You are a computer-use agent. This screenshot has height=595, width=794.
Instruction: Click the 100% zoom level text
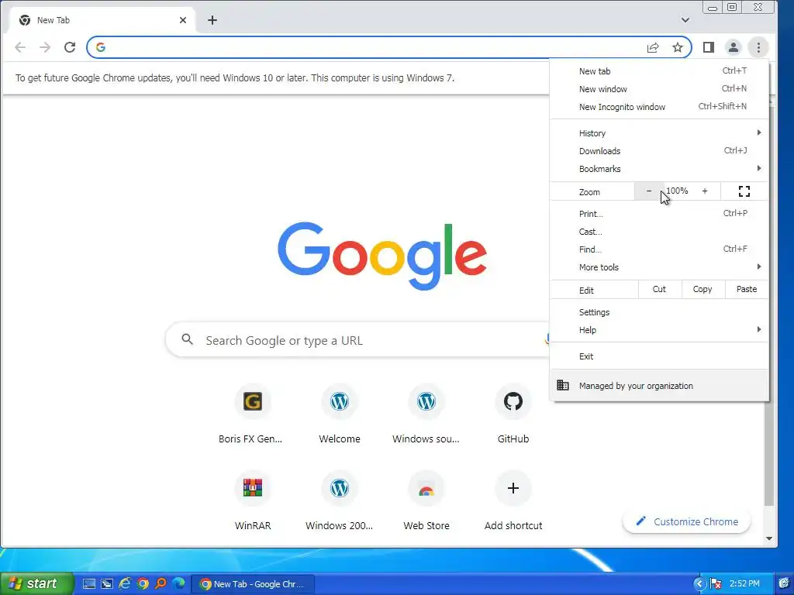click(x=677, y=191)
